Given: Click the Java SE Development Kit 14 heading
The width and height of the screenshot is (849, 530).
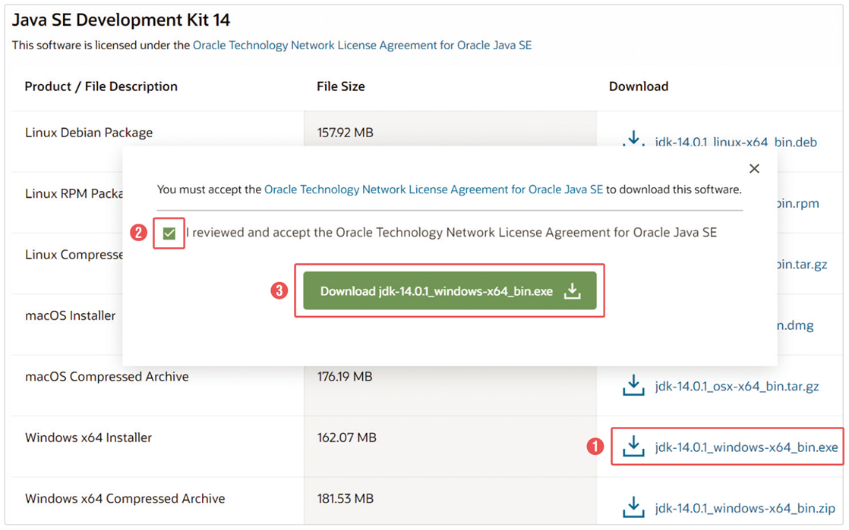Looking at the screenshot, I should tap(121, 20).
